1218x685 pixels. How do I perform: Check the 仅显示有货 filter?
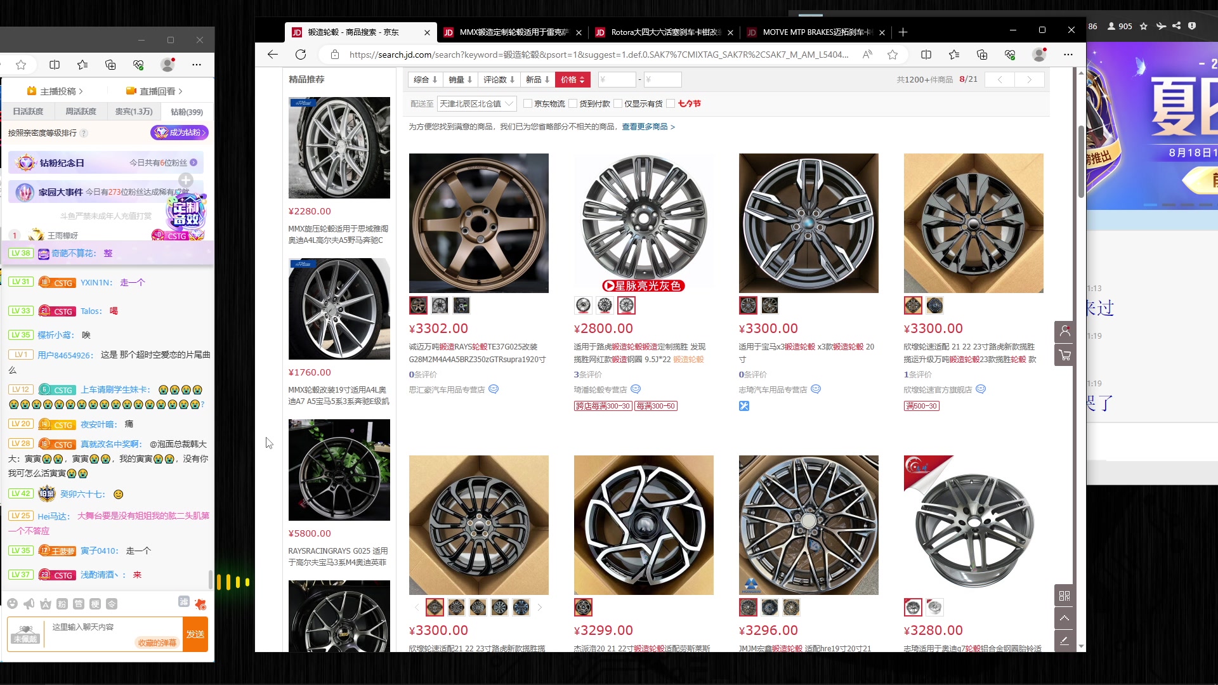[x=618, y=103]
